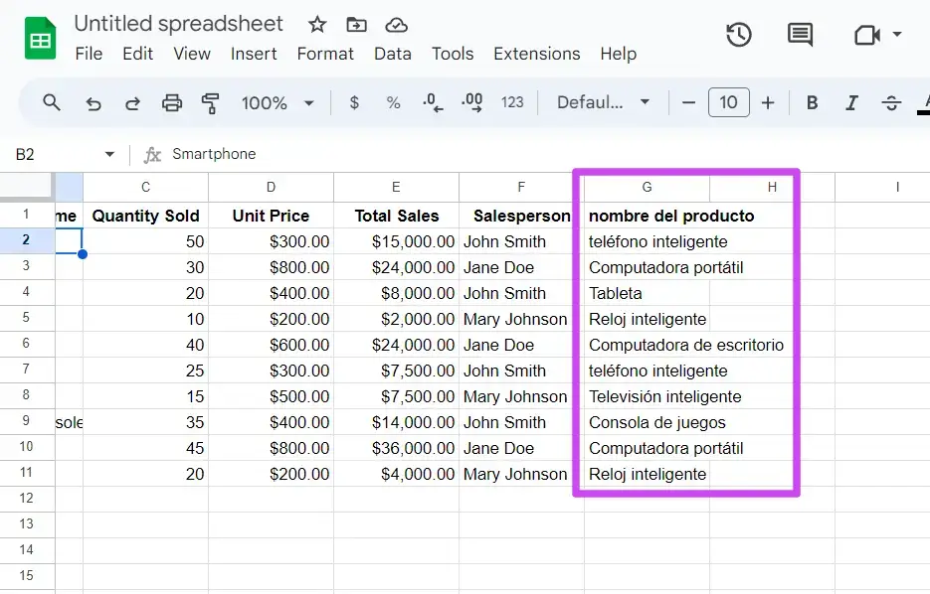Select row 5 header
This screenshot has width=930, height=594.
click(x=27, y=318)
